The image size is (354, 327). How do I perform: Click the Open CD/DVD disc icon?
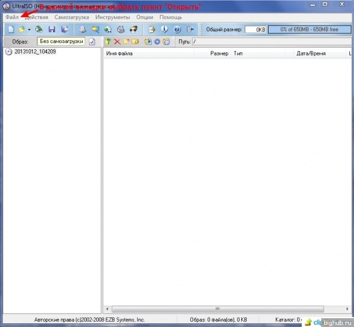(x=39, y=30)
